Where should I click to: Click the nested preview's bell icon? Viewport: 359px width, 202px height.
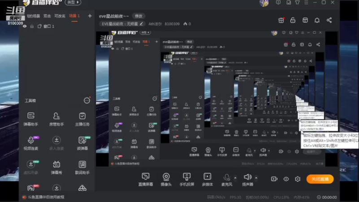[x=310, y=44]
